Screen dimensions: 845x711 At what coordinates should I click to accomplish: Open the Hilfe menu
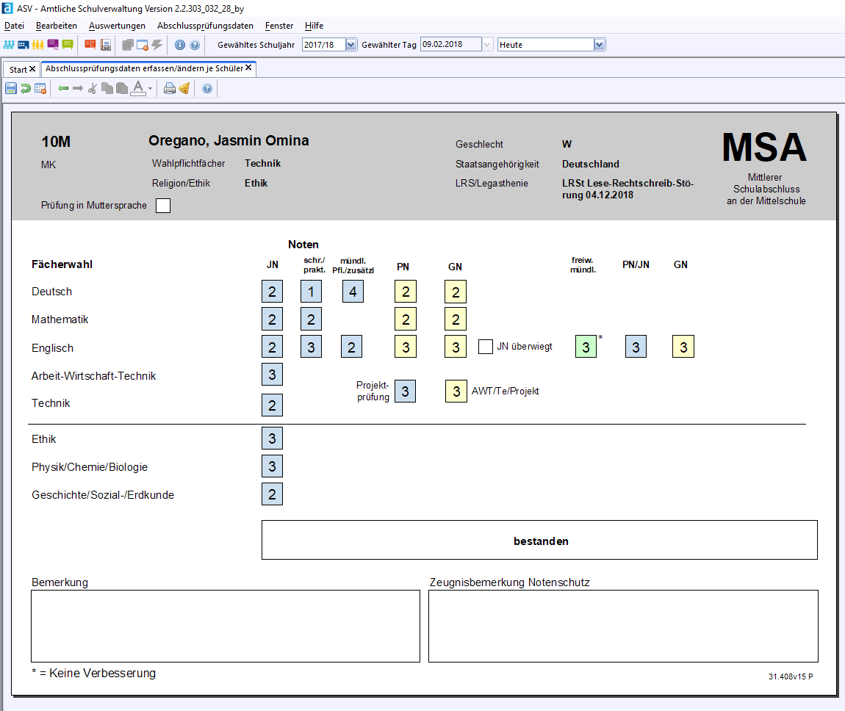point(314,25)
